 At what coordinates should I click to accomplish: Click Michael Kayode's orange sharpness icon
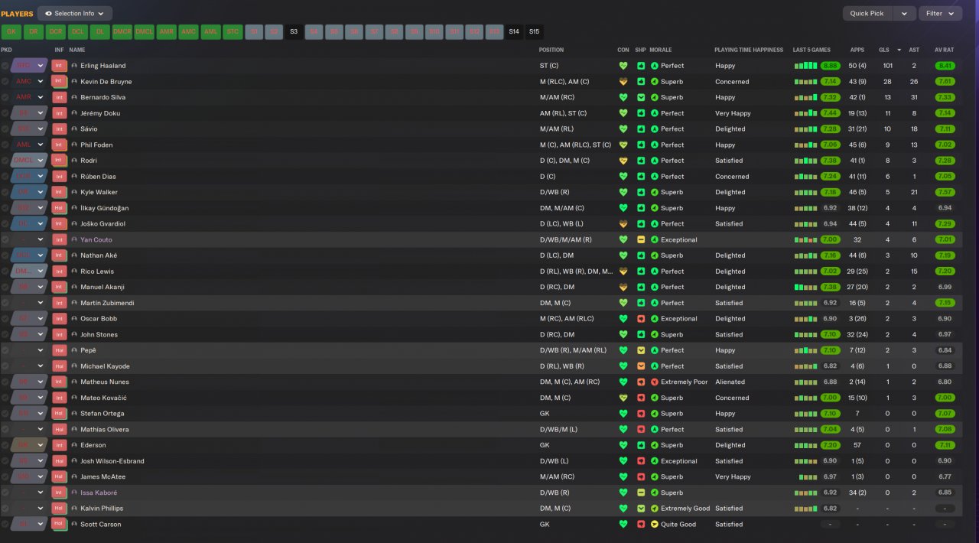[641, 366]
